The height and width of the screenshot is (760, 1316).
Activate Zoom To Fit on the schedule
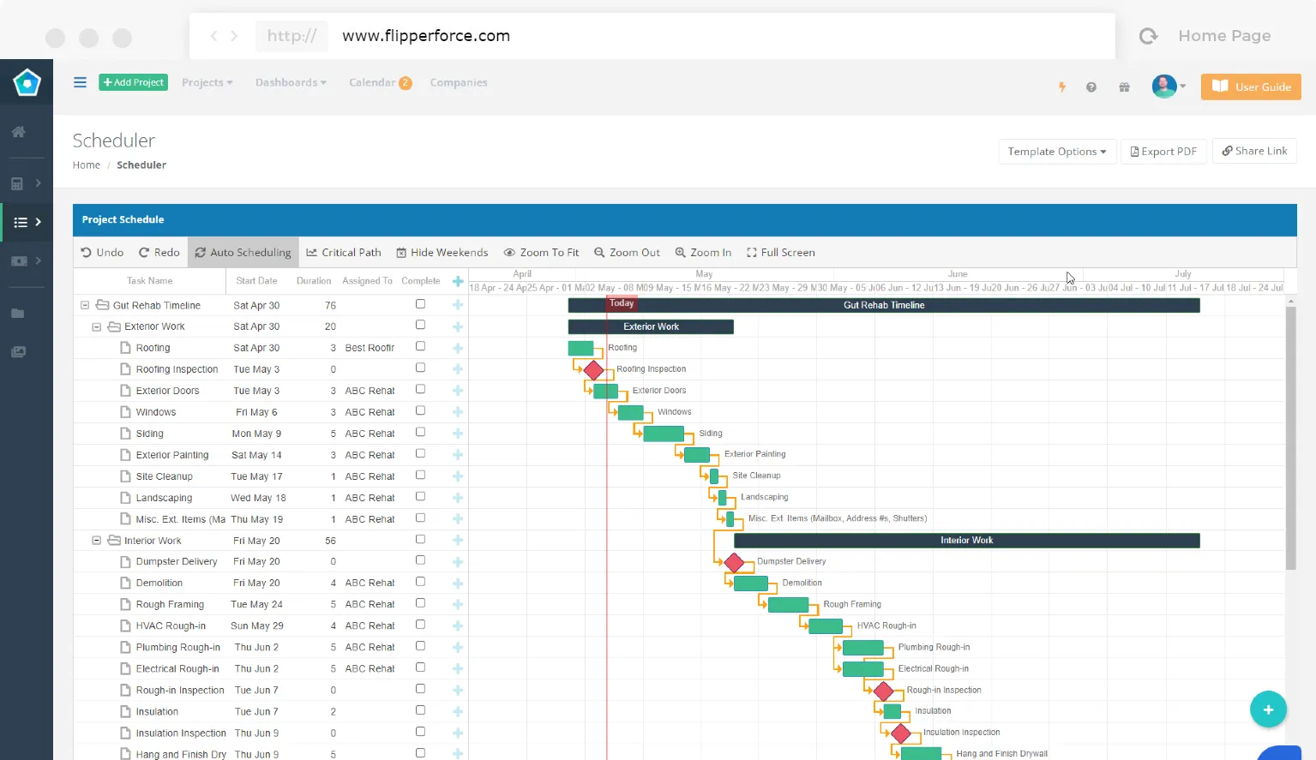(541, 252)
